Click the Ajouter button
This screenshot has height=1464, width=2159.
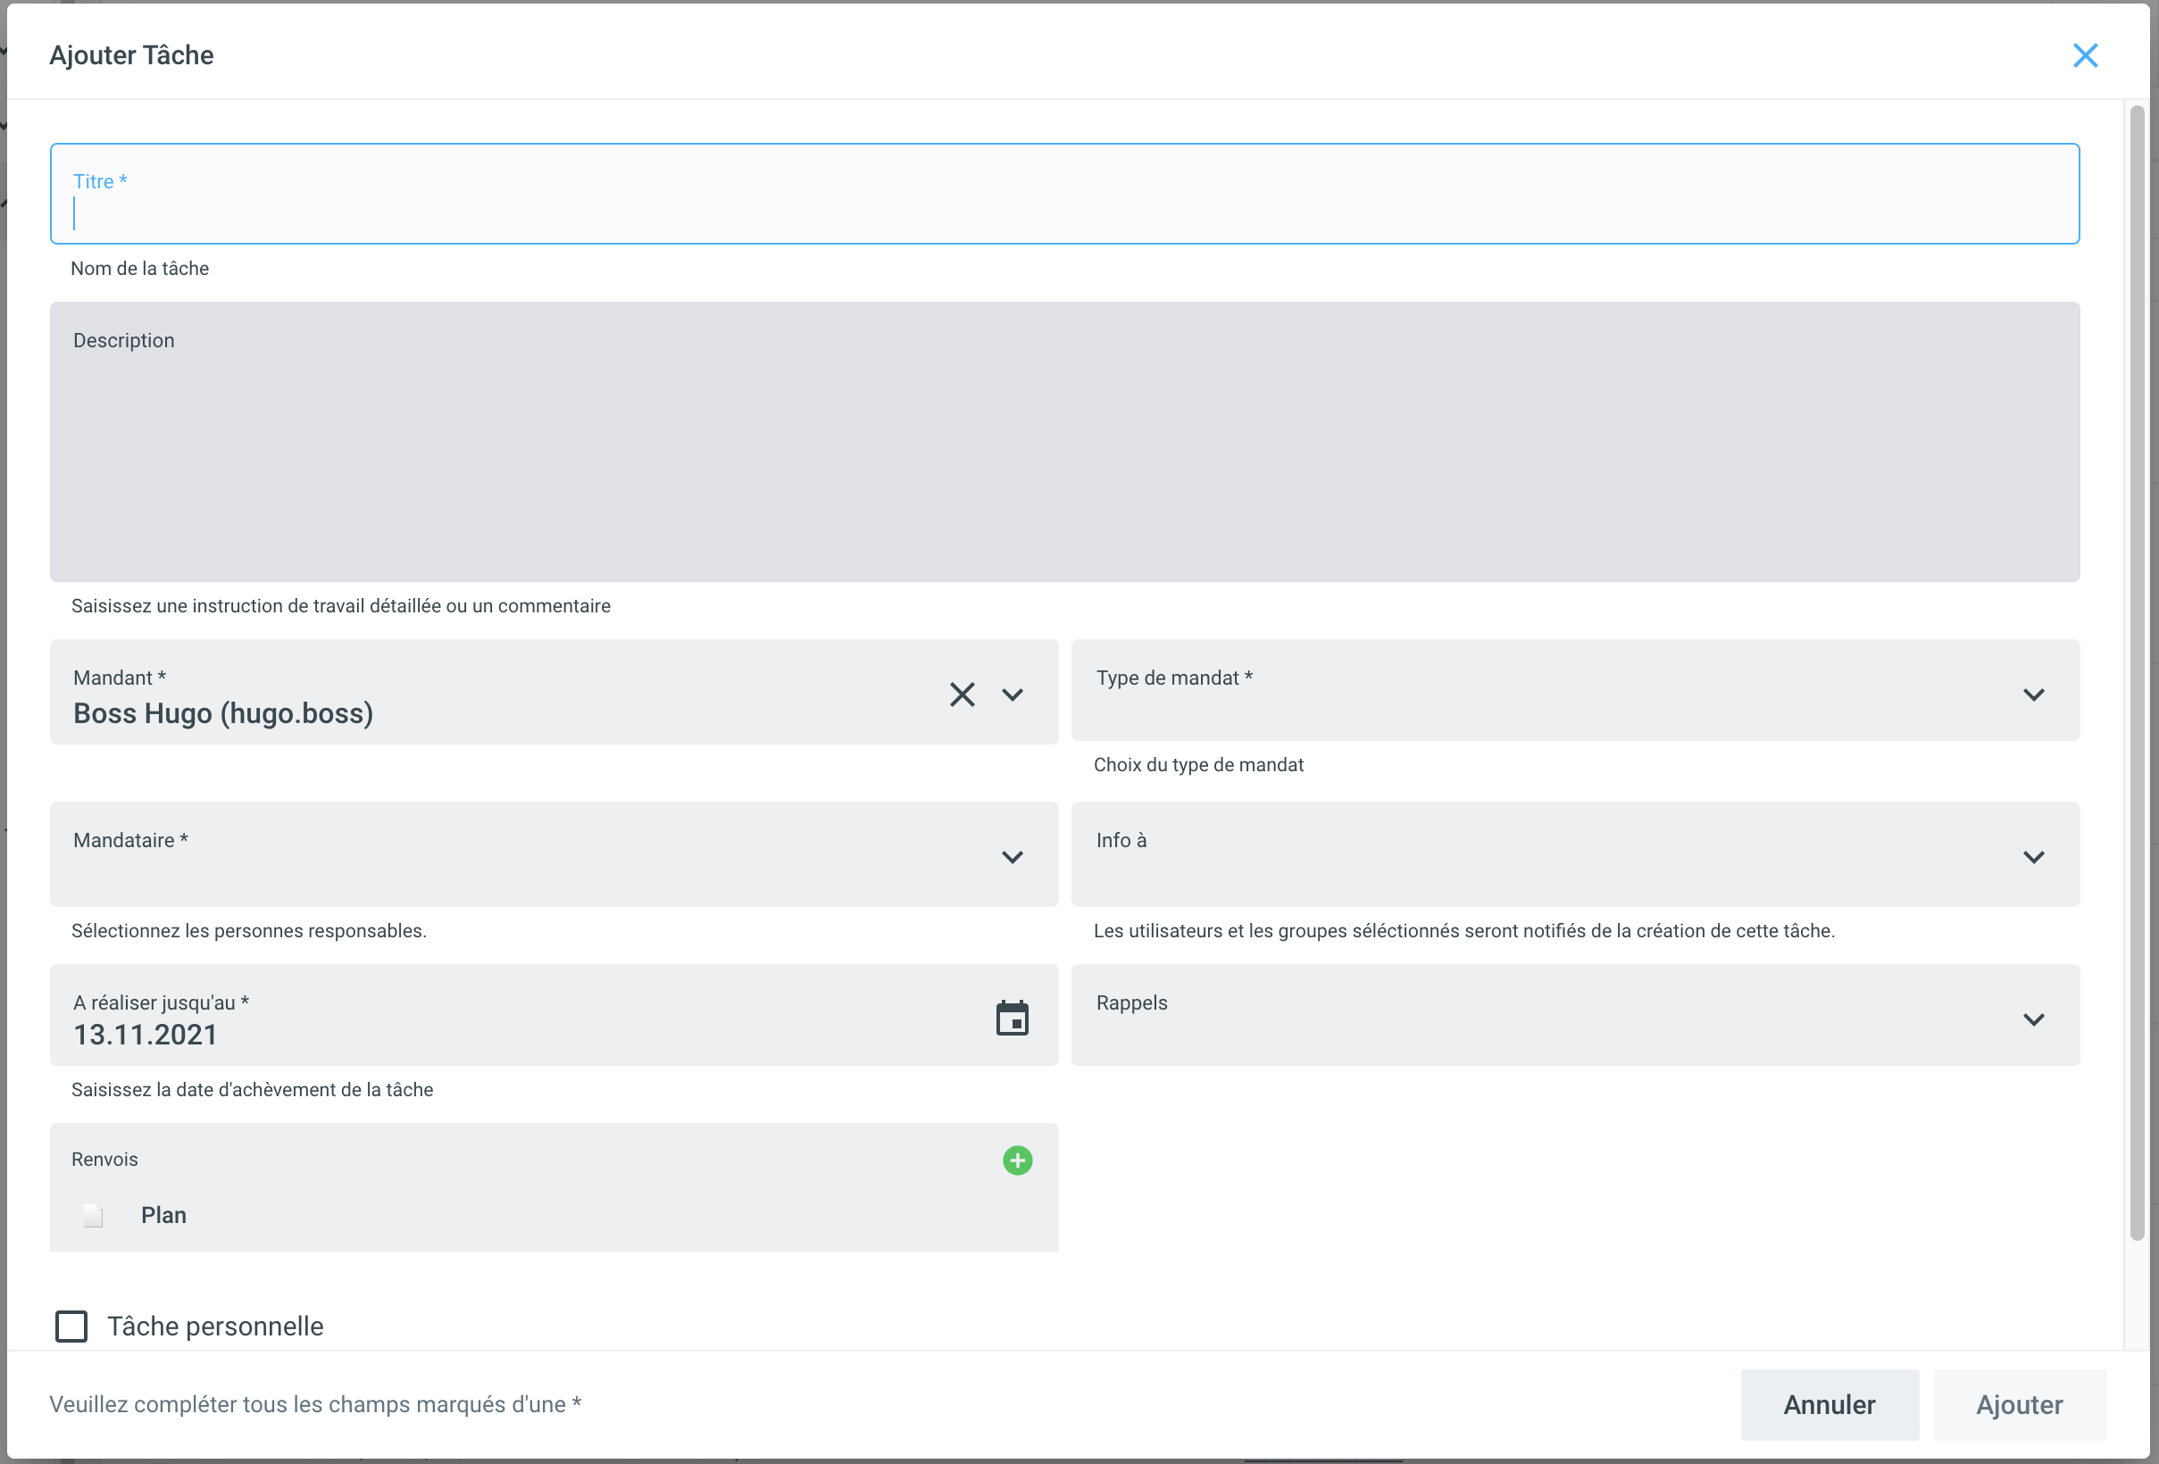pyautogui.click(x=2019, y=1404)
